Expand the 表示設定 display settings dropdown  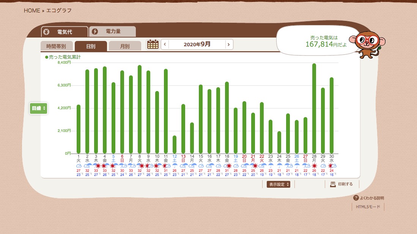pyautogui.click(x=279, y=184)
